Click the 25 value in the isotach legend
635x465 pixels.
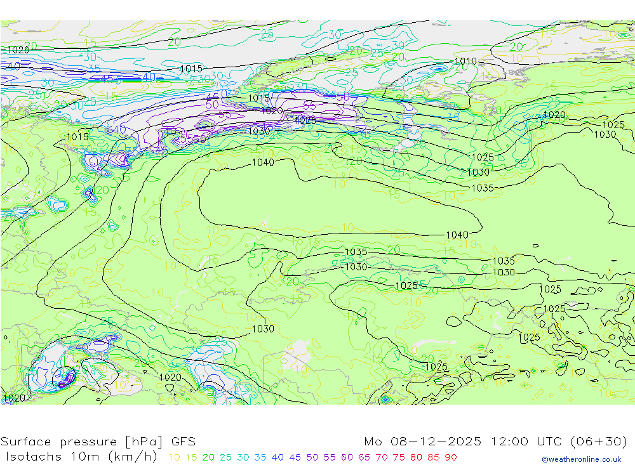pyautogui.click(x=225, y=457)
